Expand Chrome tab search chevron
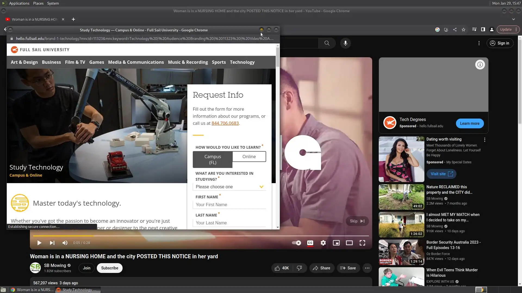The image size is (522, 293). (x=513, y=19)
